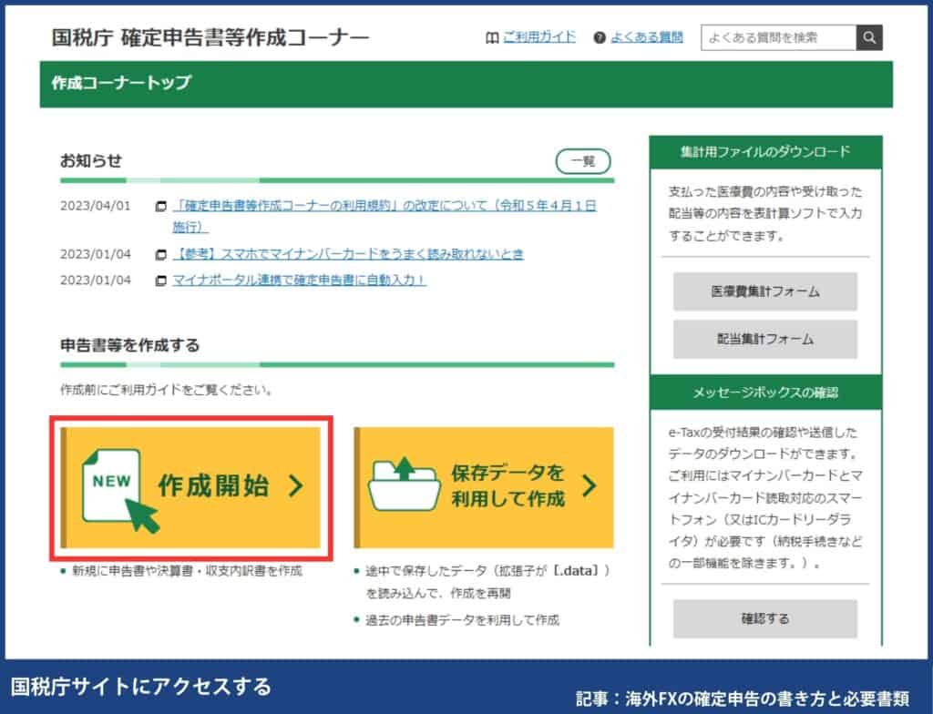Screen dimensions: 933x714
Task: Open the ご利用ガイド link
Action: tap(539, 37)
